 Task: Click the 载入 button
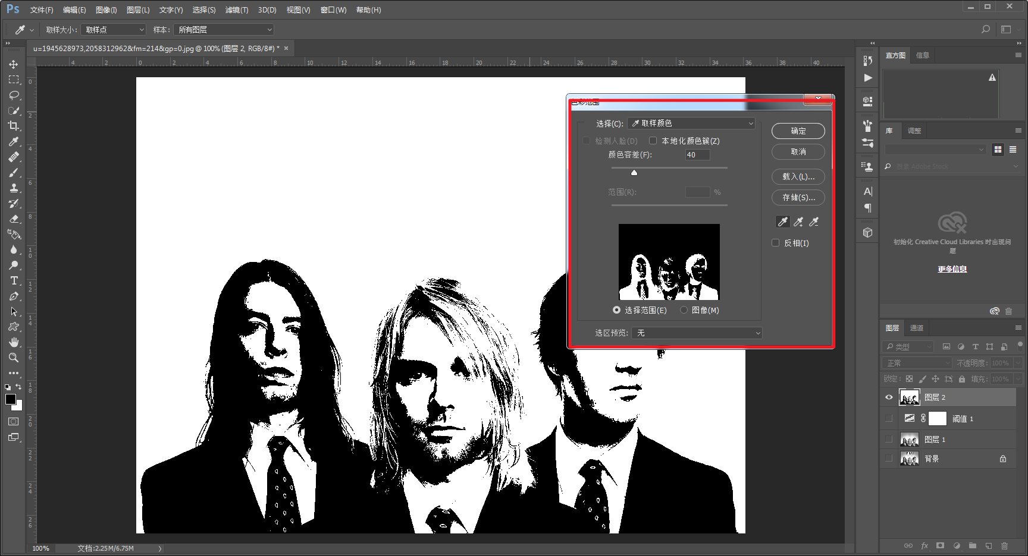pyautogui.click(x=798, y=176)
